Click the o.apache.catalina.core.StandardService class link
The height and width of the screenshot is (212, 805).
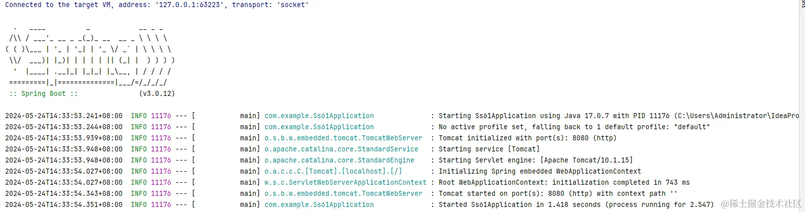[x=341, y=149]
